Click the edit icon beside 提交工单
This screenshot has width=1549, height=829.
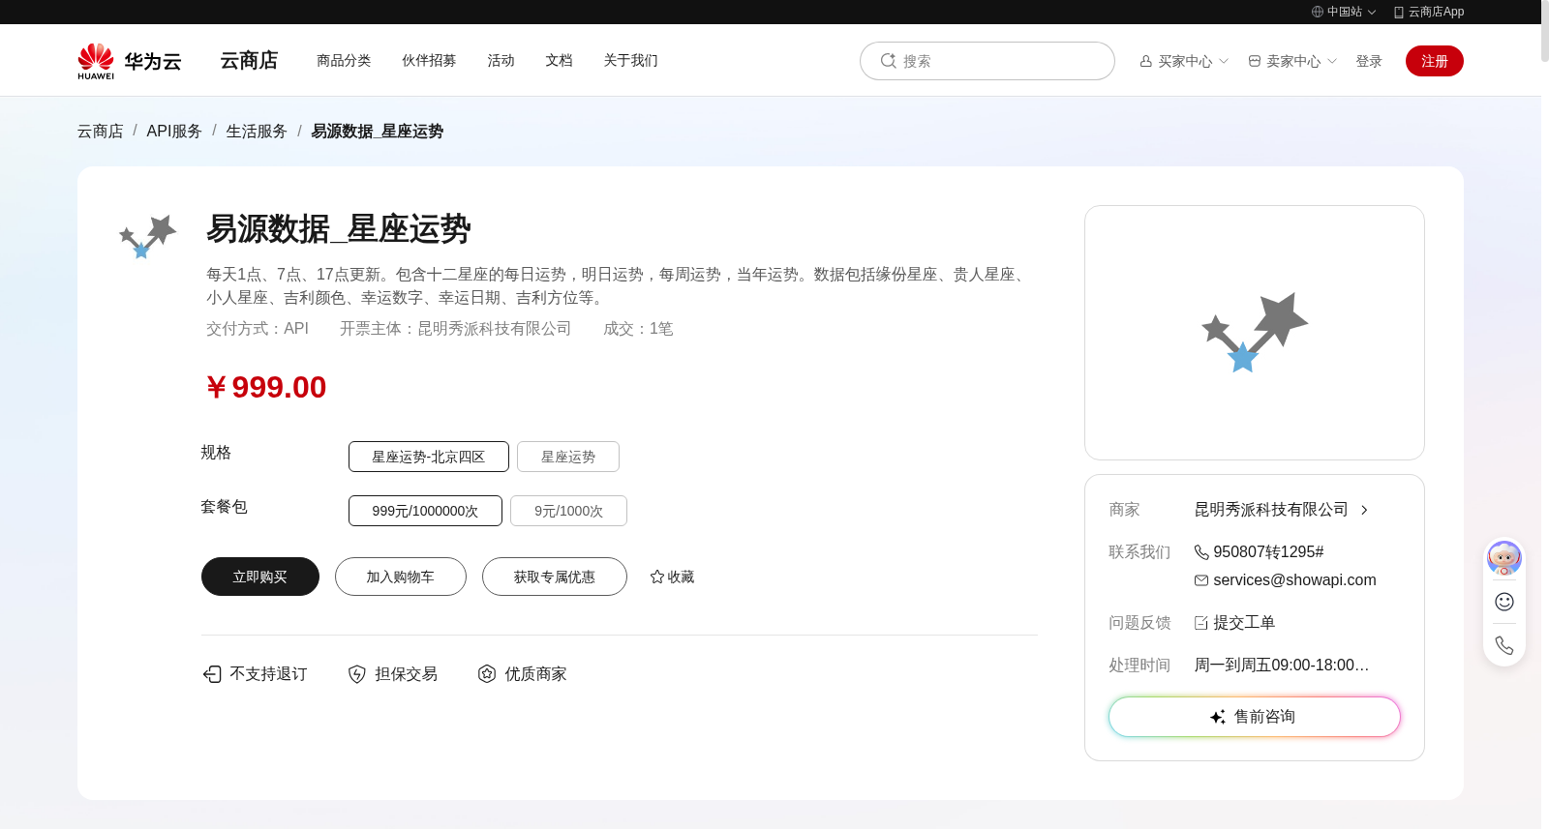click(1201, 623)
